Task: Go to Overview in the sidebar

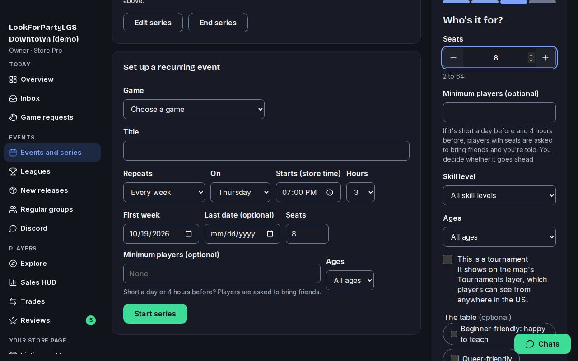Action: [x=52, y=79]
